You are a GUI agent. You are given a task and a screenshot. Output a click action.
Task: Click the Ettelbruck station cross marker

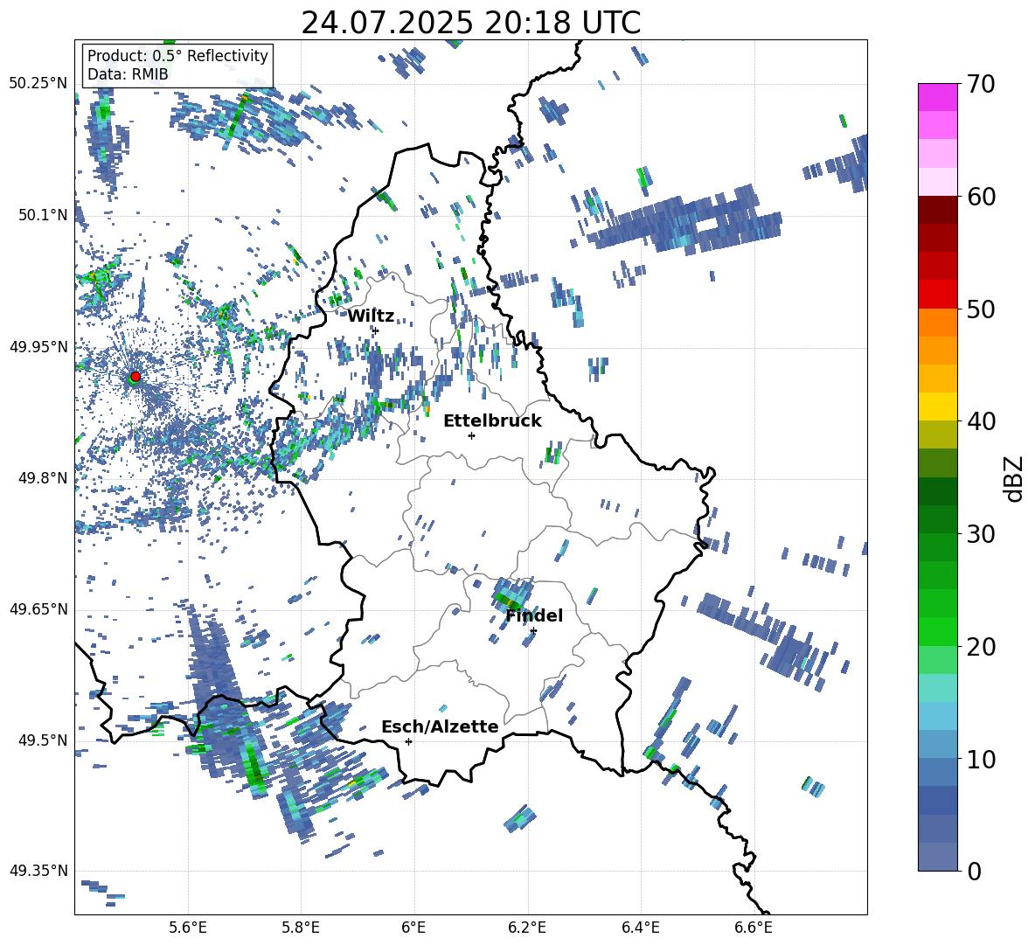pos(471,435)
